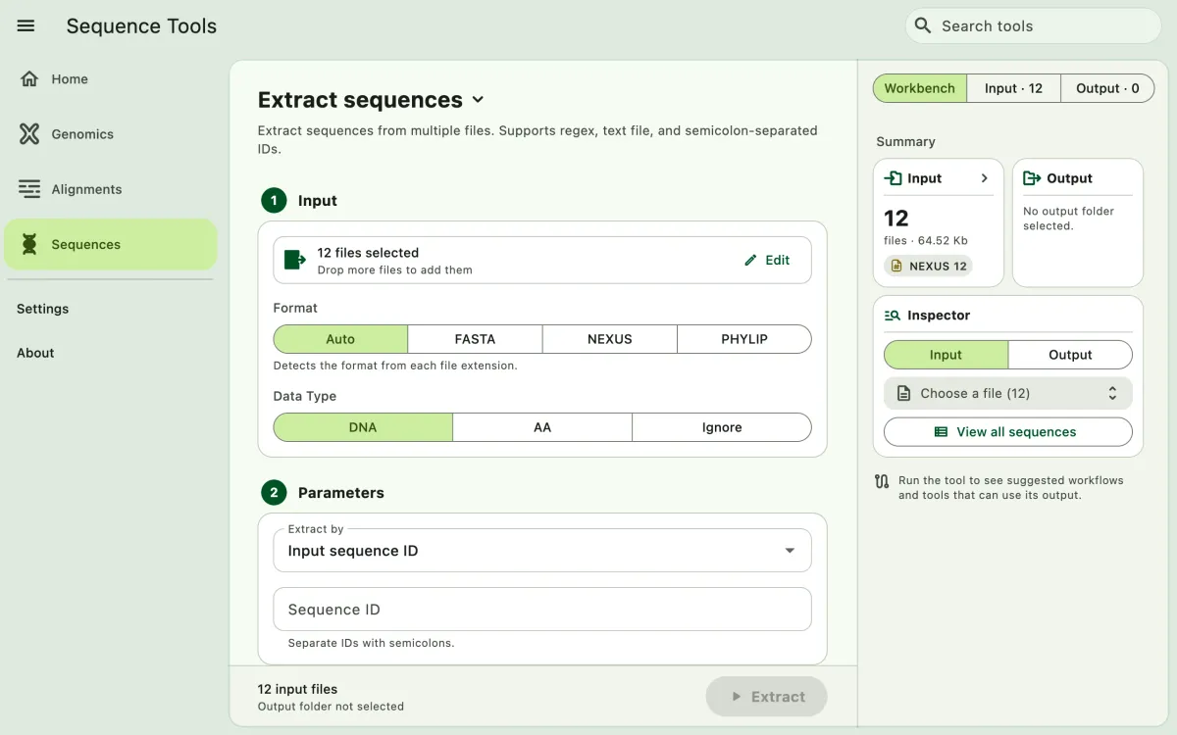Screen dimensions: 1177x735
Task: Switch Inspector to Input
Action: (x=946, y=355)
